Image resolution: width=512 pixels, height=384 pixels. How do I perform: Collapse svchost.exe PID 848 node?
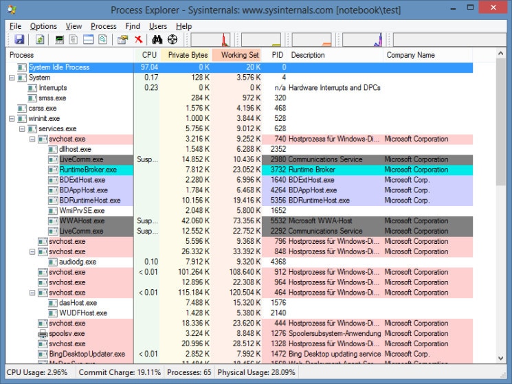point(32,252)
